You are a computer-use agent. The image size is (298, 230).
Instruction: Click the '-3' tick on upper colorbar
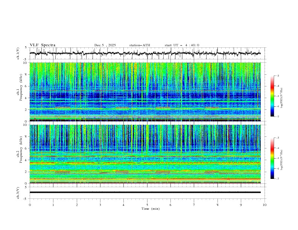click(x=278, y=76)
